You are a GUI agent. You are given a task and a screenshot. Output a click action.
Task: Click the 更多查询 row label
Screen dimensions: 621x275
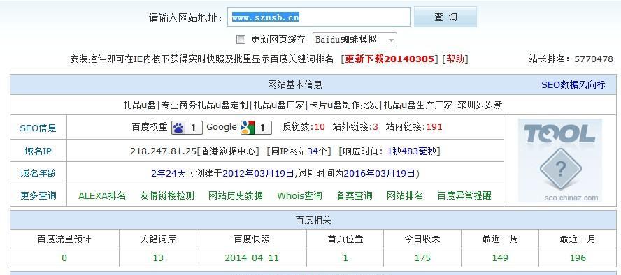click(38, 195)
